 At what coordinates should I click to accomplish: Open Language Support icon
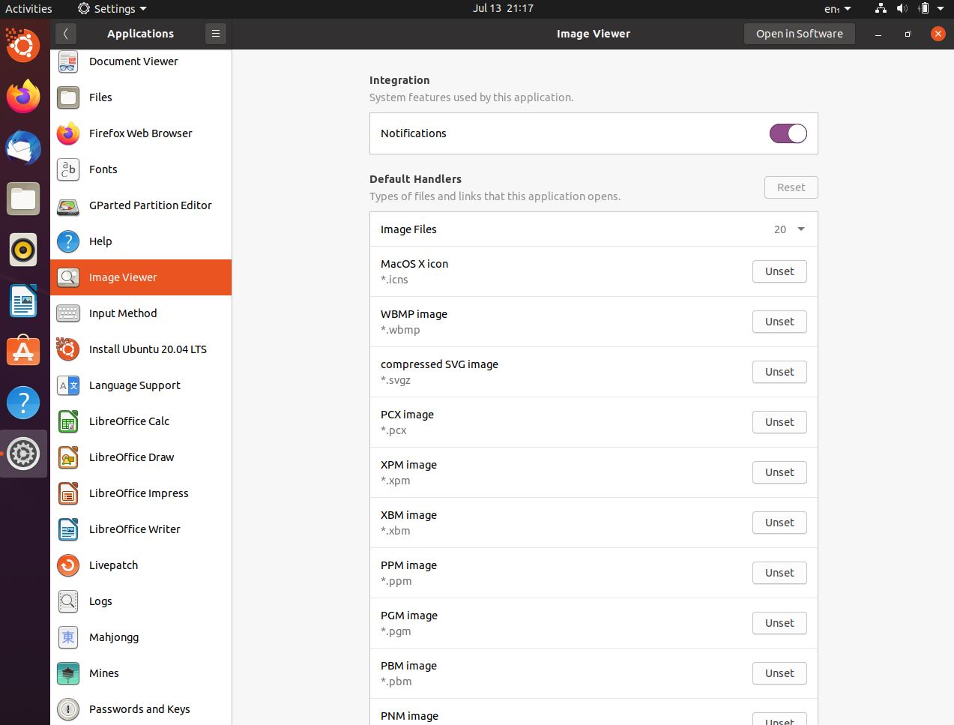[68, 385]
